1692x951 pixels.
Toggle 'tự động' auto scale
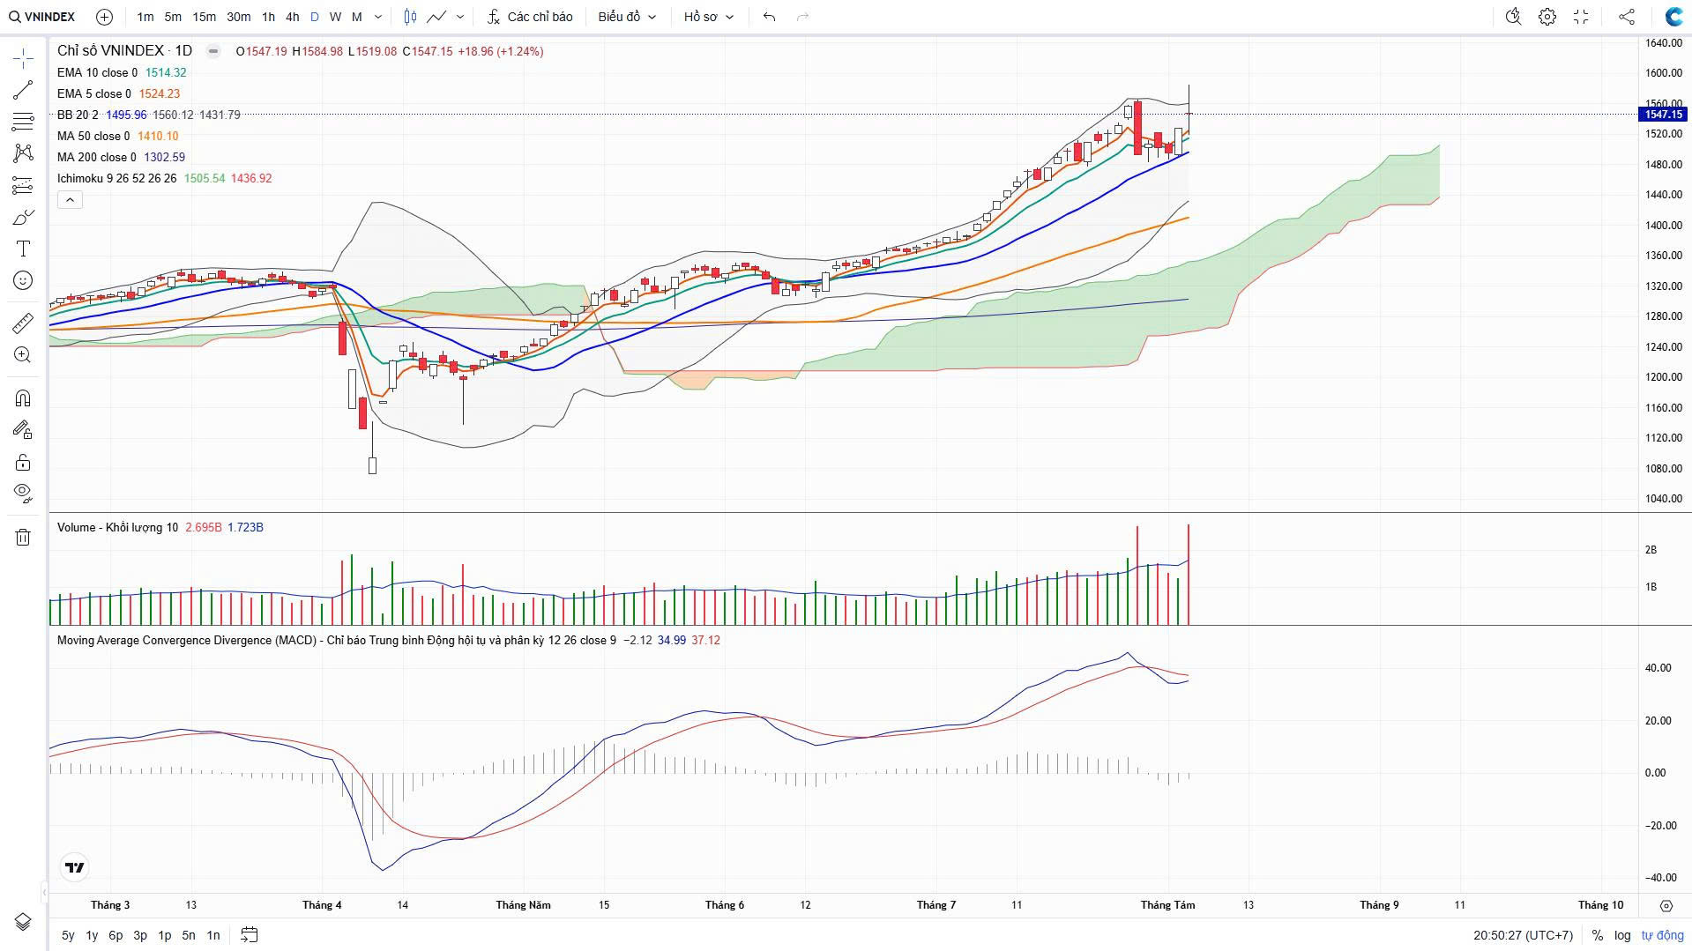pos(1662,935)
